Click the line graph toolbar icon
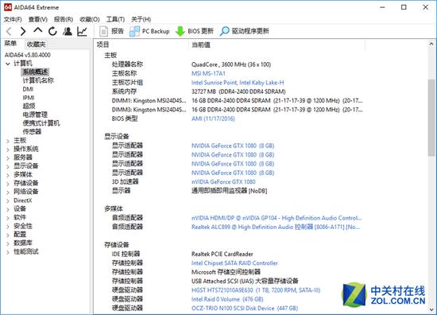The height and width of the screenshot is (315, 437). tap(82, 31)
